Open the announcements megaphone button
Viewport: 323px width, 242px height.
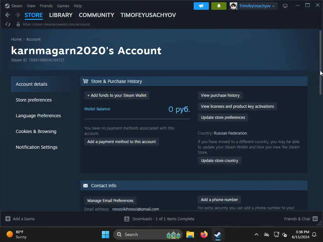[201, 6]
